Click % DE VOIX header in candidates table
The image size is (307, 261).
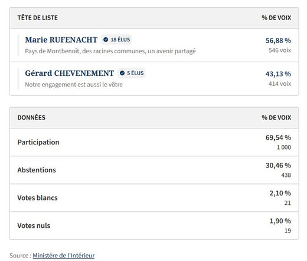coord(276,18)
